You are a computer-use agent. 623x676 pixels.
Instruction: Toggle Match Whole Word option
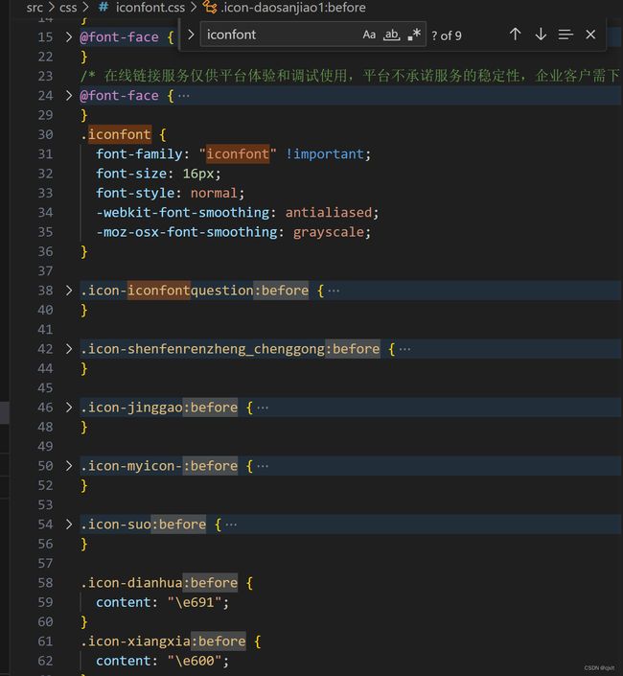[x=391, y=35]
